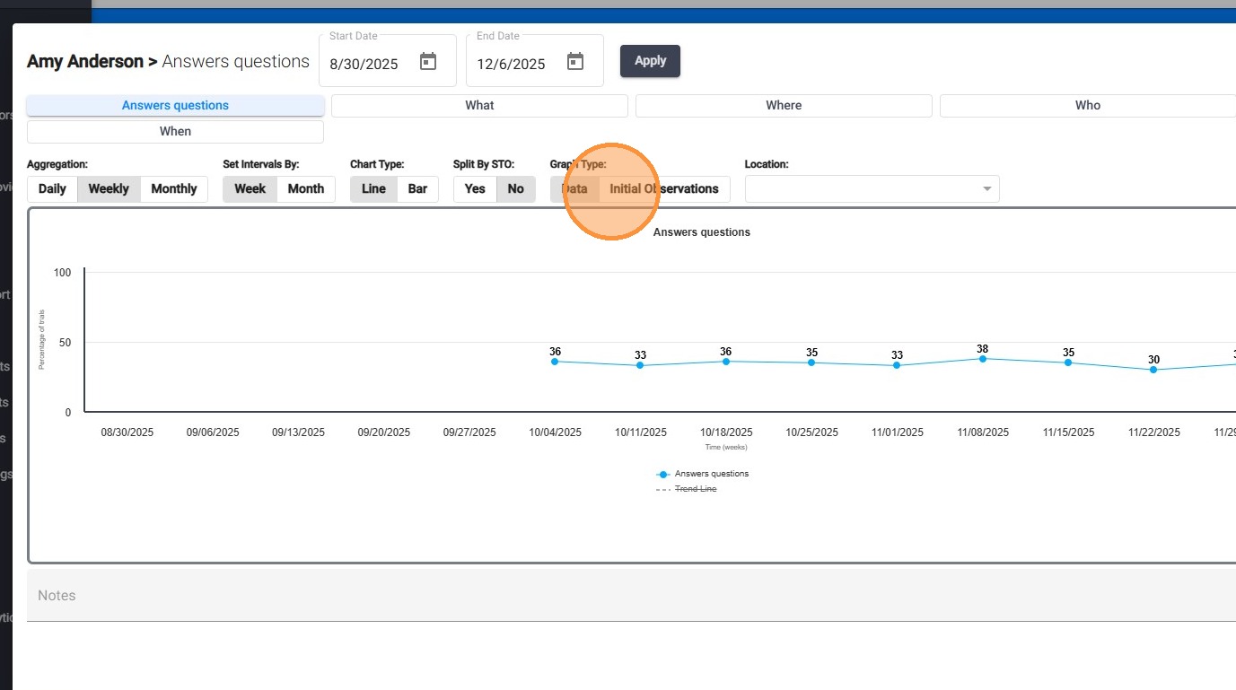
Task: Set aggregation to Daily
Action: (52, 189)
